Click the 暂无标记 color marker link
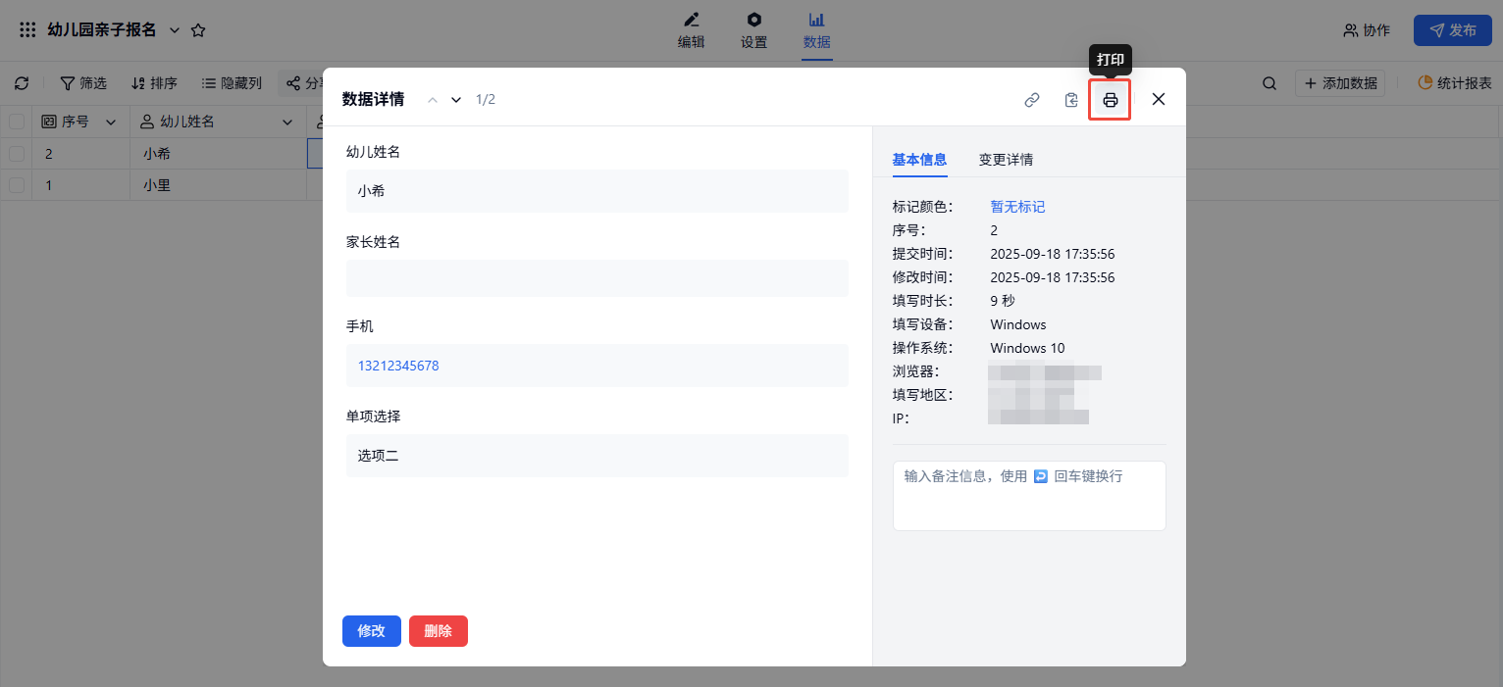Image resolution: width=1503 pixels, height=687 pixels. [x=1017, y=207]
